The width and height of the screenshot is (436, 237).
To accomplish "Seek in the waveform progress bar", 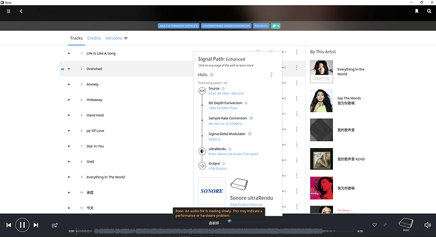I will pos(215,231).
